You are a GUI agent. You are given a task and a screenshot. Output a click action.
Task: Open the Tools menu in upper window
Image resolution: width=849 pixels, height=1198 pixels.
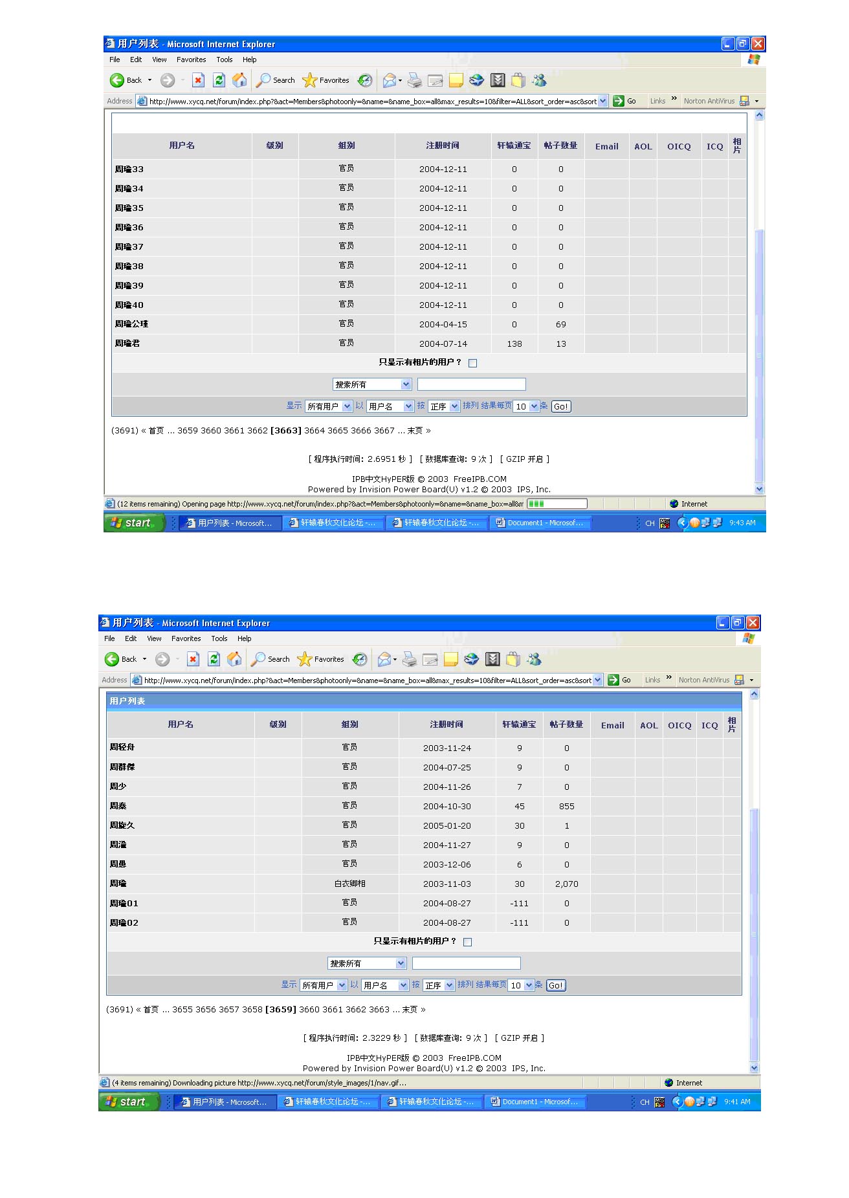225,60
